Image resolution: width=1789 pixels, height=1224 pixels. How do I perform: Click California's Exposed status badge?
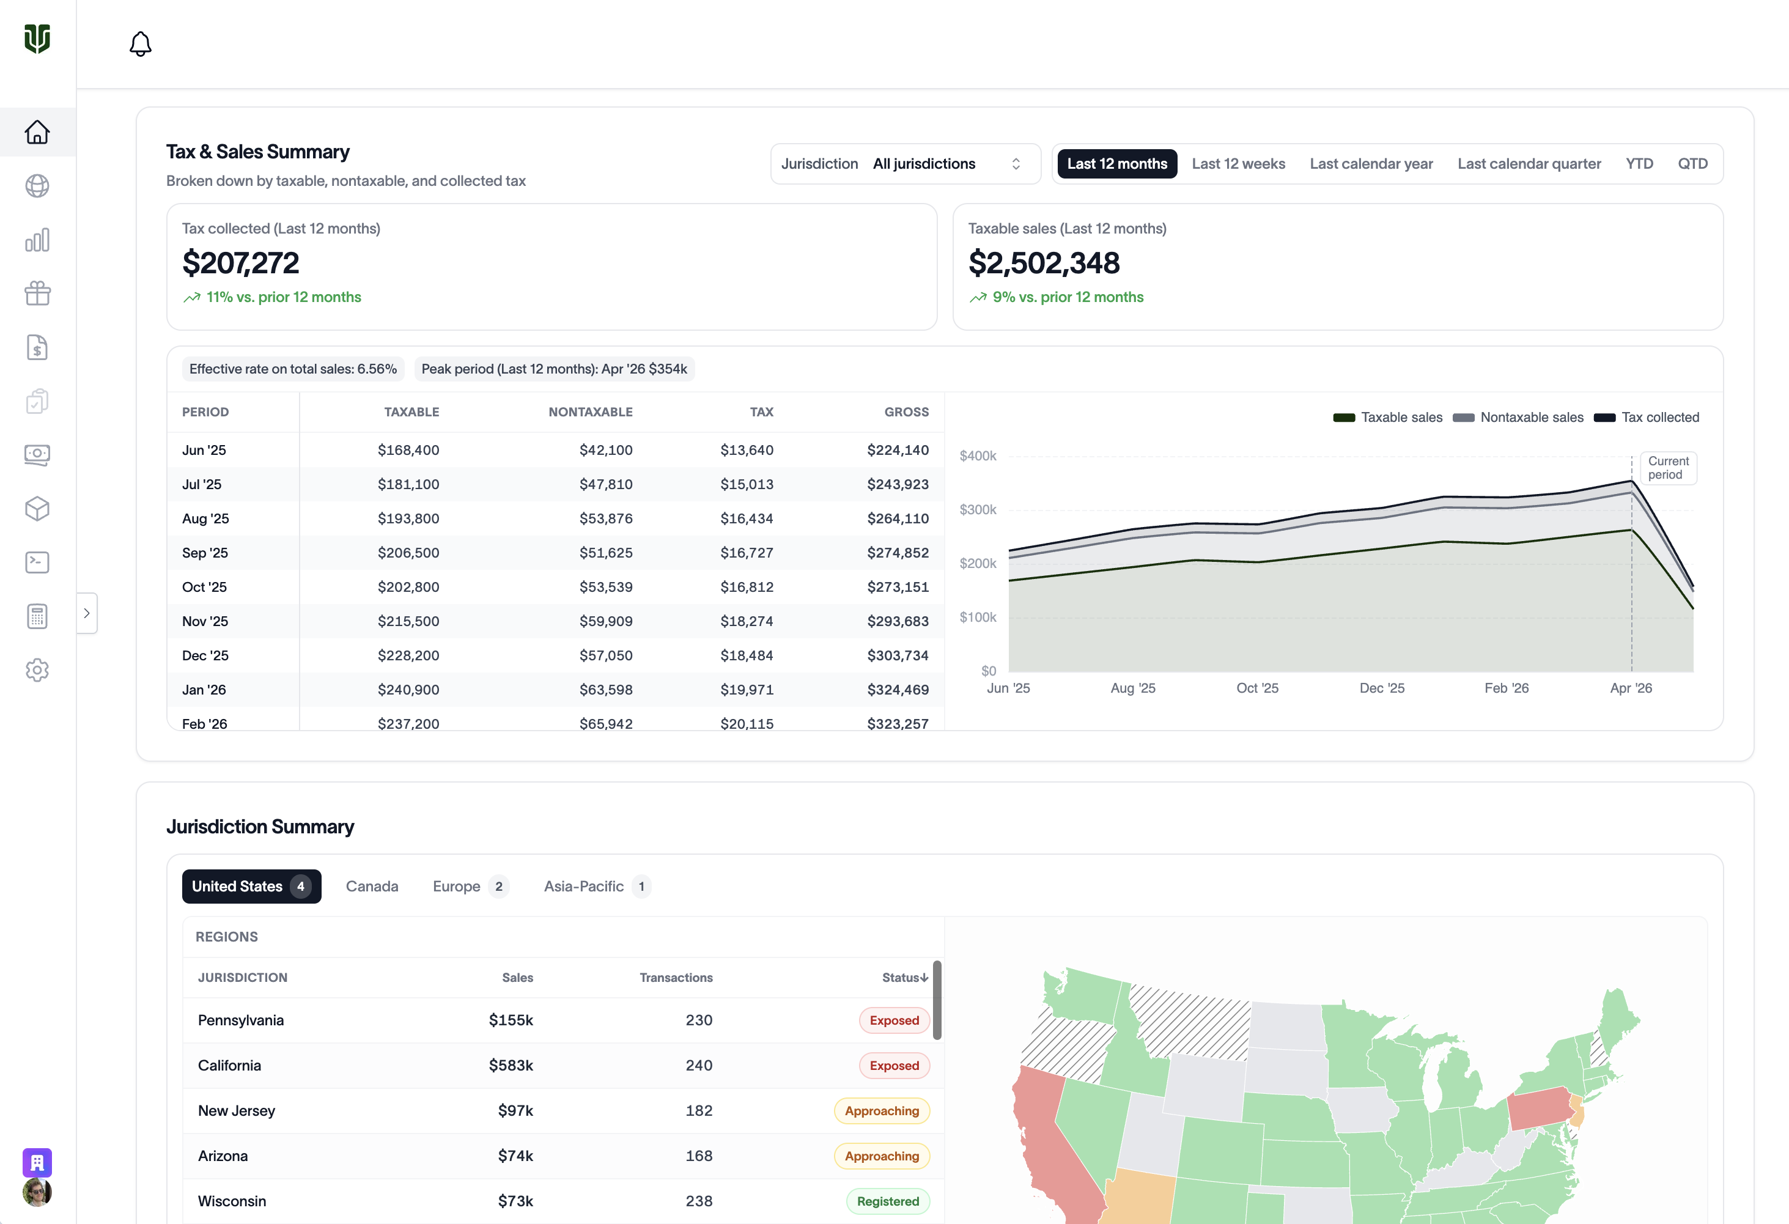point(894,1066)
